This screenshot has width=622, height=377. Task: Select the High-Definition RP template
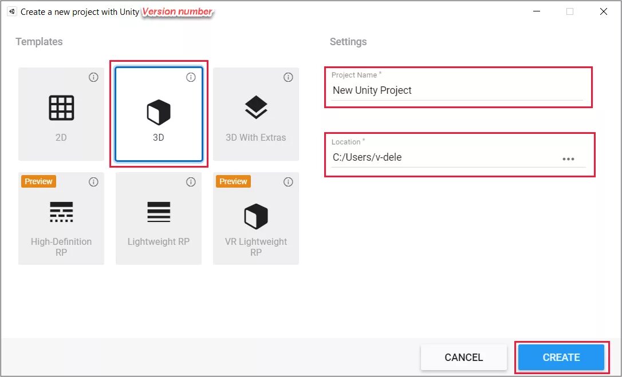point(61,219)
